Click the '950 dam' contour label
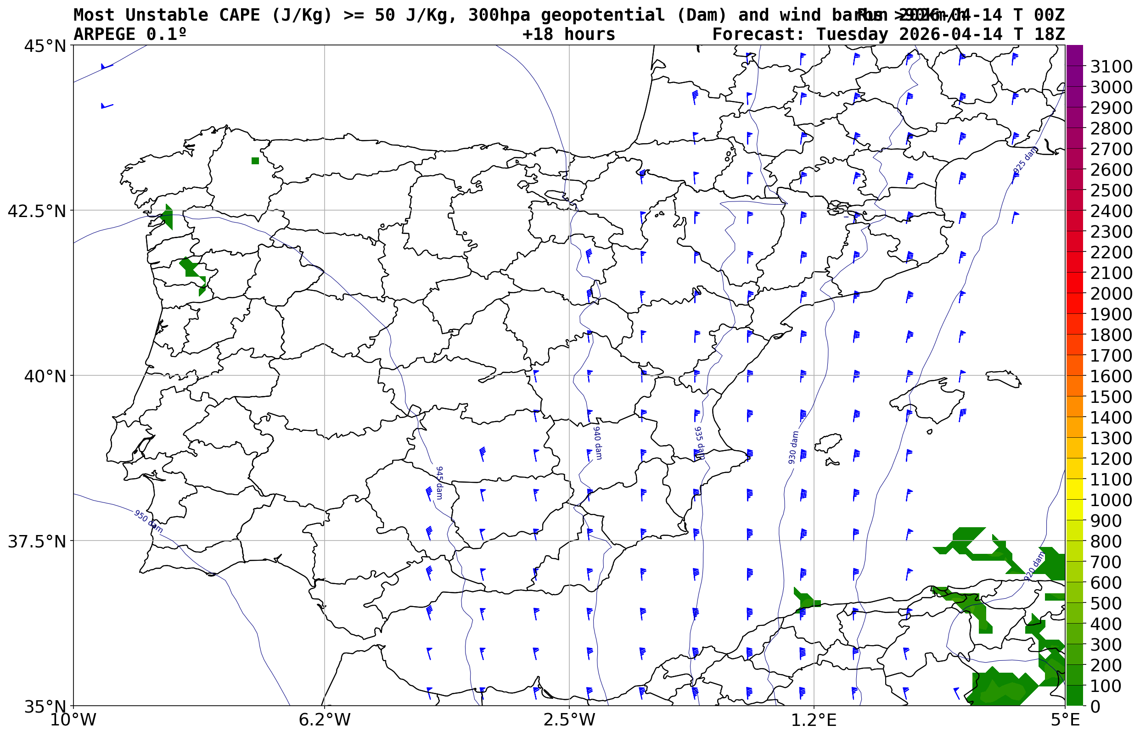 [148, 521]
